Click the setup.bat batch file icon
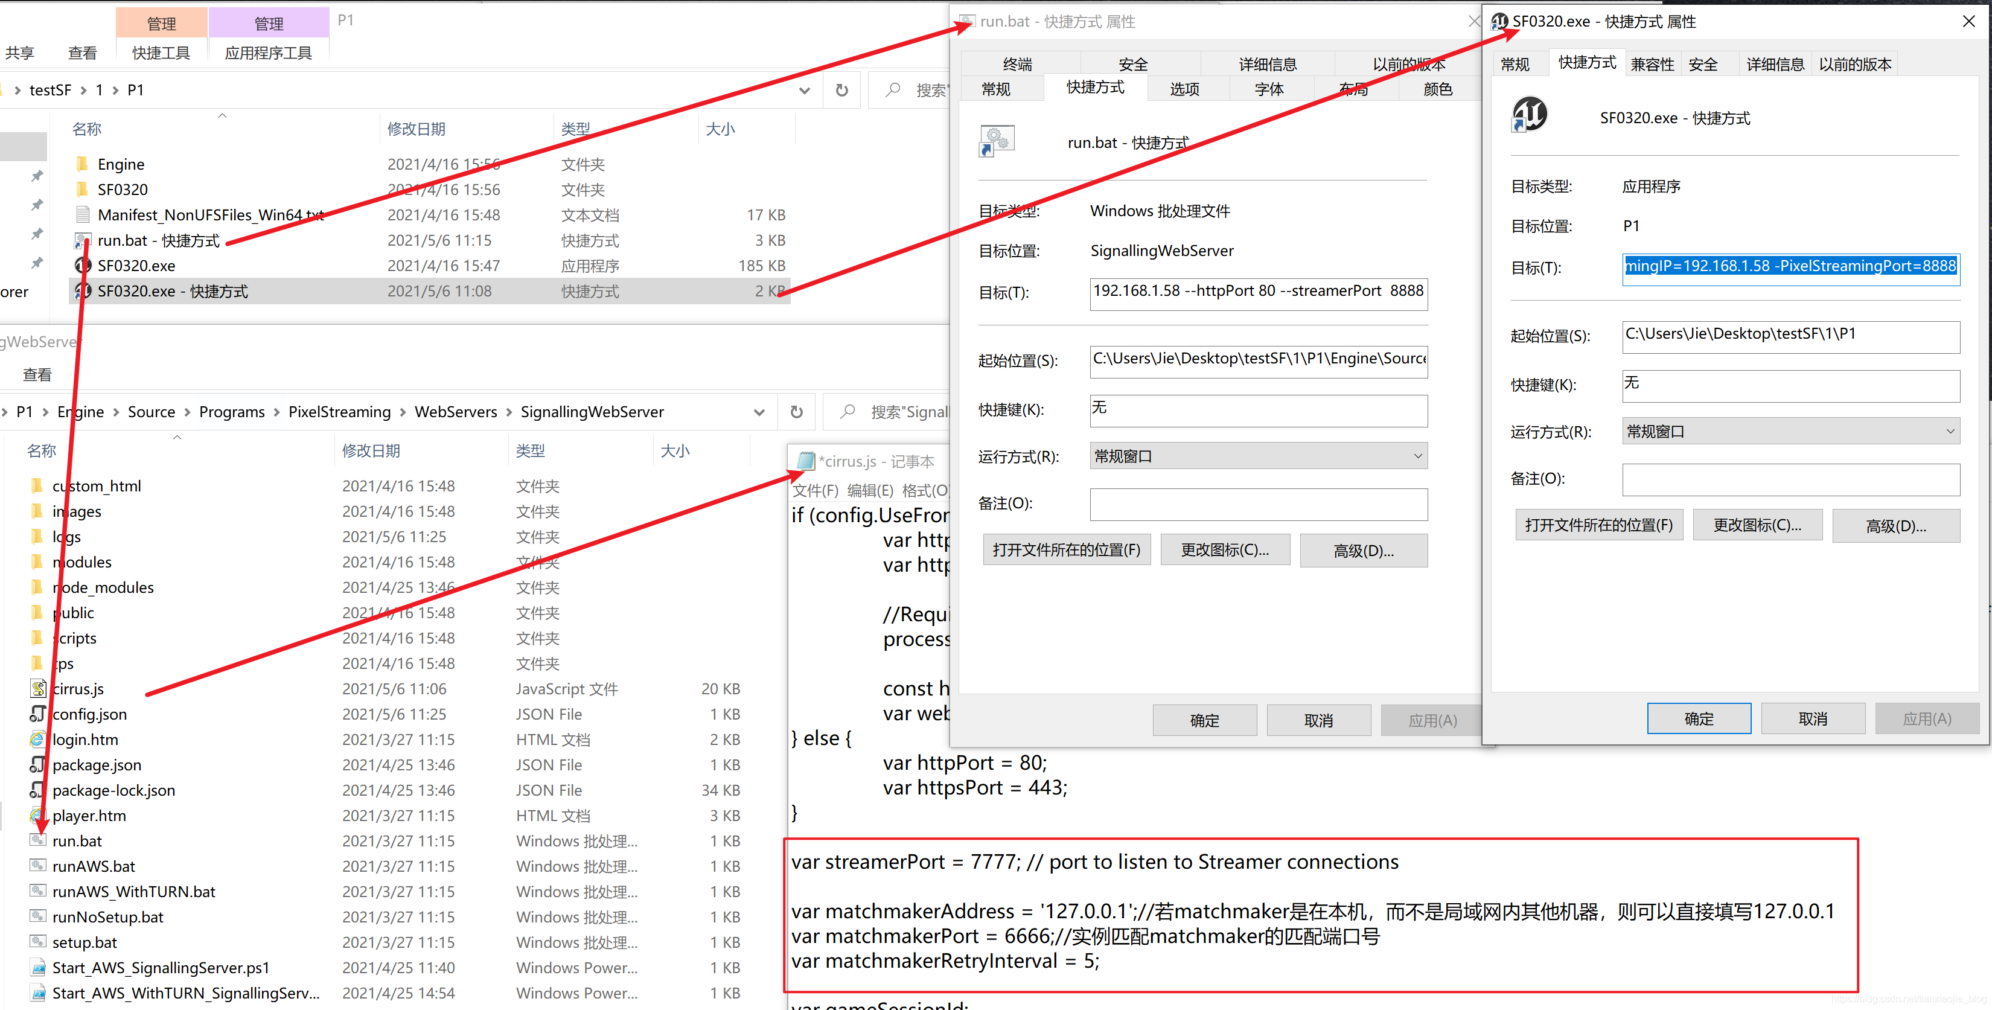 pos(37,942)
